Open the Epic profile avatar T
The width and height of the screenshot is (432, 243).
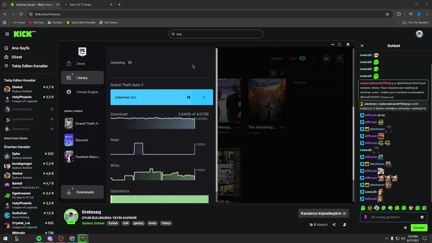point(340,58)
